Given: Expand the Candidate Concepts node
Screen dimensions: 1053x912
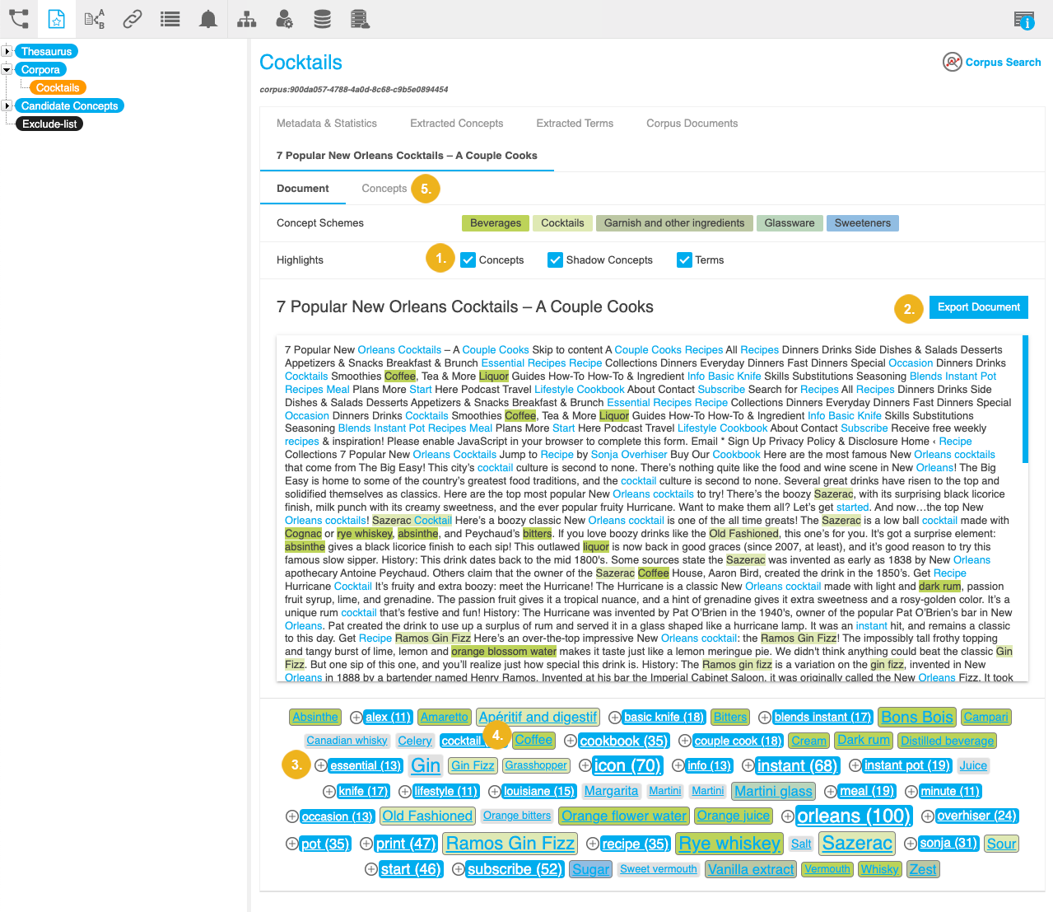Looking at the screenshot, I should pos(7,105).
